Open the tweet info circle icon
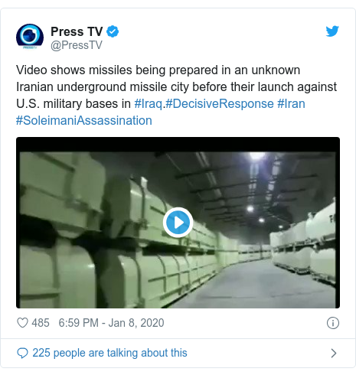The image size is (356, 375). 333,323
